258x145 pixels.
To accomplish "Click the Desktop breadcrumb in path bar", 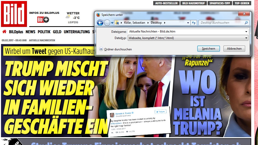I will click(x=156, y=23).
